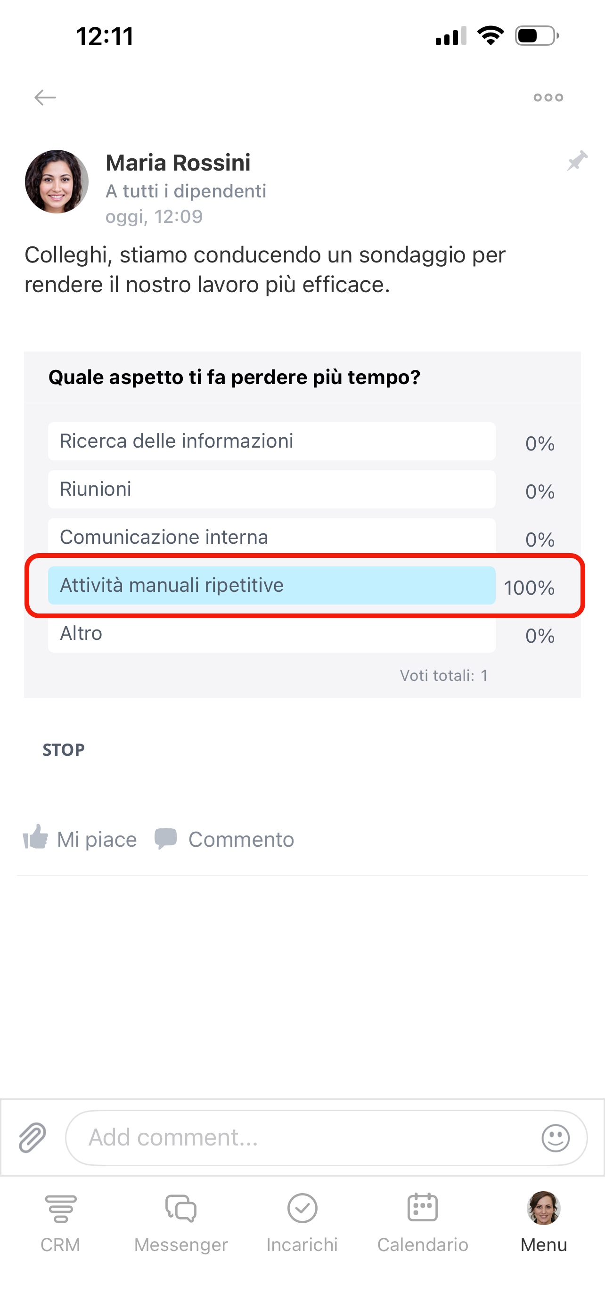
Task: Choose the Riunioni poll option
Action: (271, 490)
